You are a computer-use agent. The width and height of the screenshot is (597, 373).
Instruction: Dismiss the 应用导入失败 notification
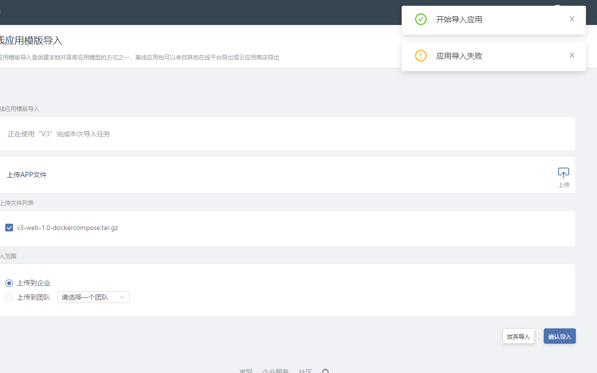[x=572, y=55]
